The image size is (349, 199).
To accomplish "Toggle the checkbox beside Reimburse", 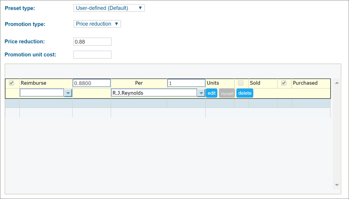I will [x=12, y=83].
